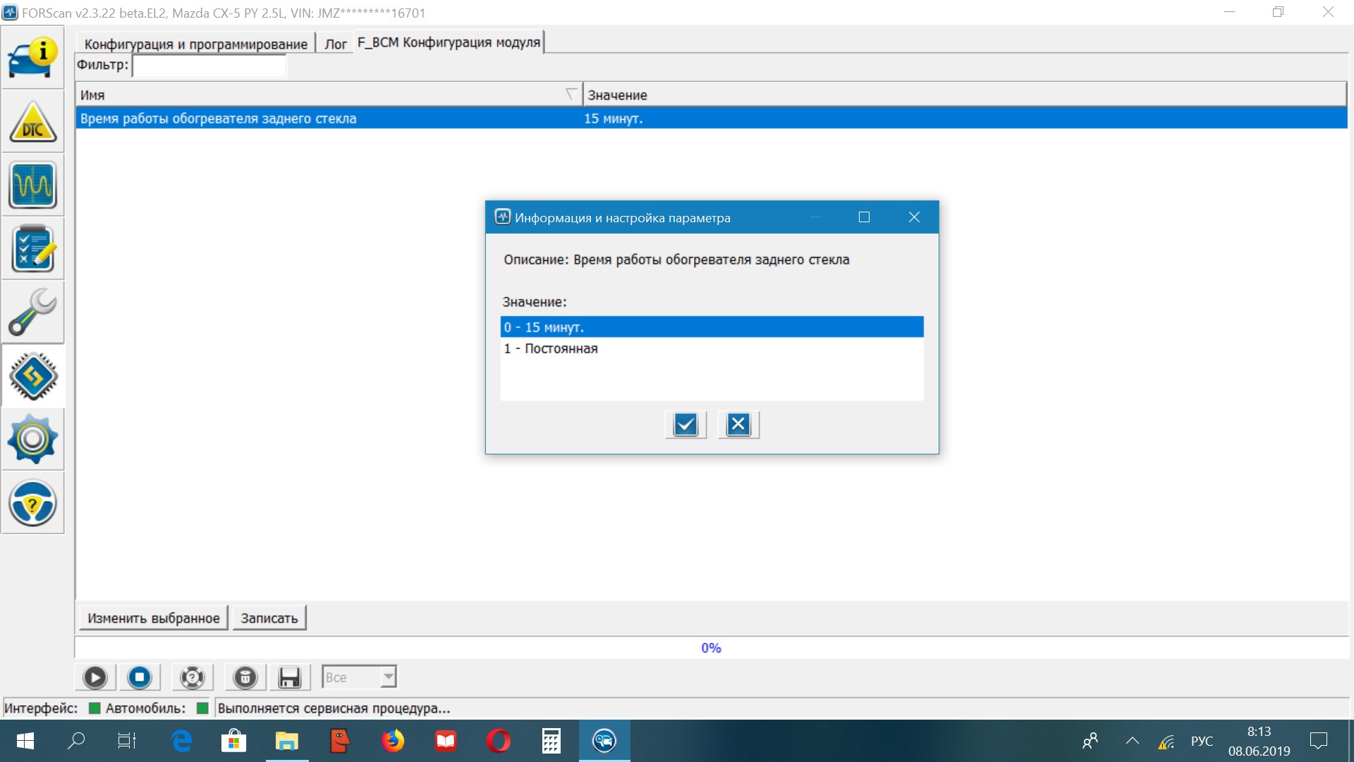
Task: Confirm the dialog with the checkmark button
Action: [685, 425]
